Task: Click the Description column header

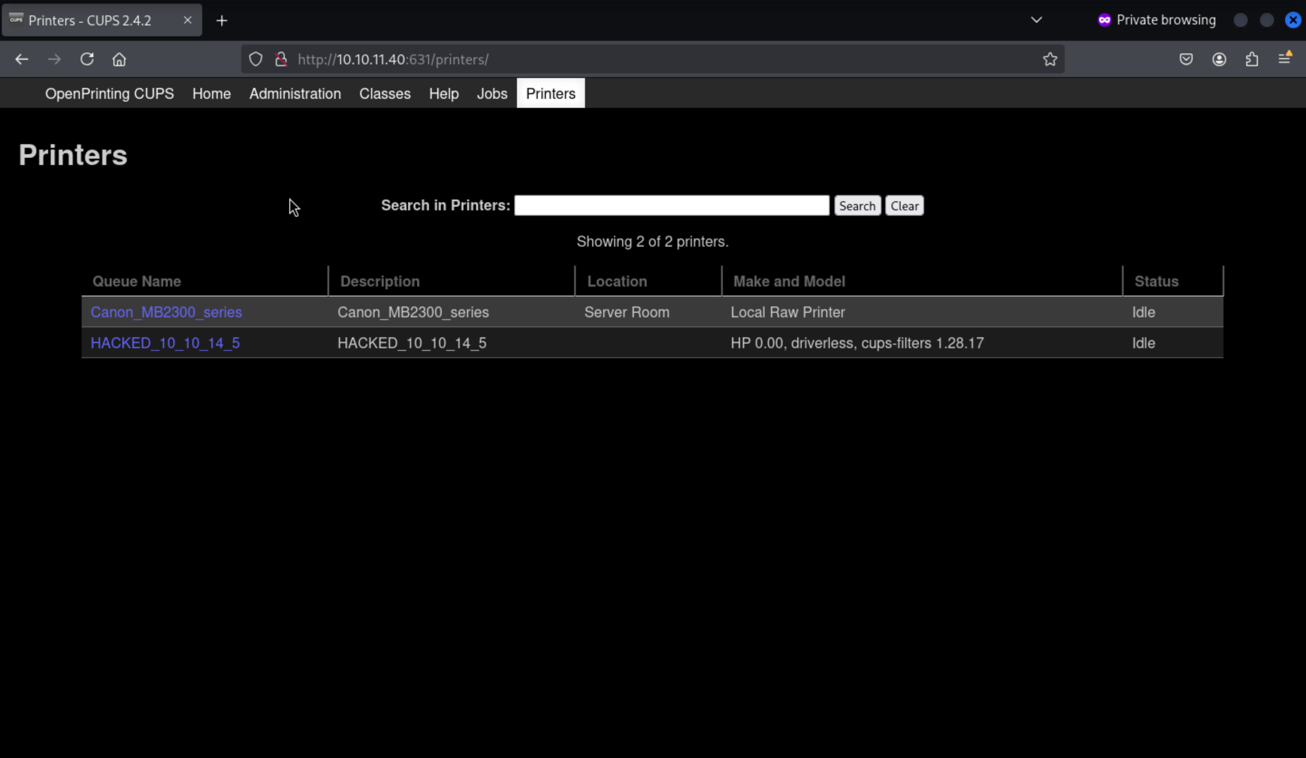Action: (x=380, y=282)
